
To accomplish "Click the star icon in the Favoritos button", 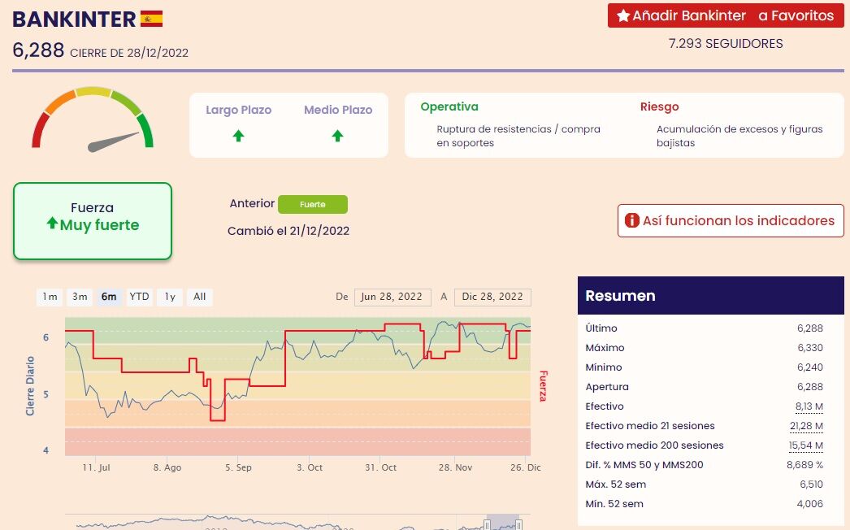I will click(623, 15).
